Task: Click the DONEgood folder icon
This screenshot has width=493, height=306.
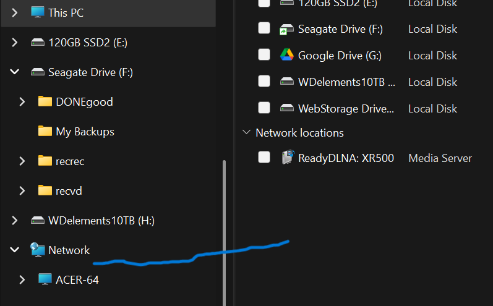Action: [x=45, y=101]
